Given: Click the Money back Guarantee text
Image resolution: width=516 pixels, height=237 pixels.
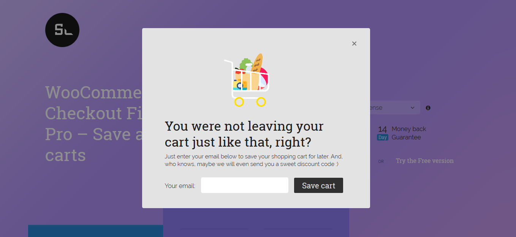Looking at the screenshot, I should pos(409,133).
